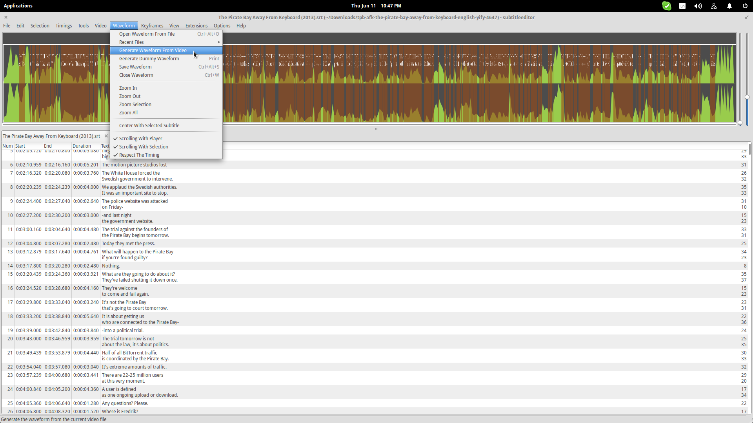Open the Options menu
This screenshot has width=753, height=423.
tap(222, 25)
